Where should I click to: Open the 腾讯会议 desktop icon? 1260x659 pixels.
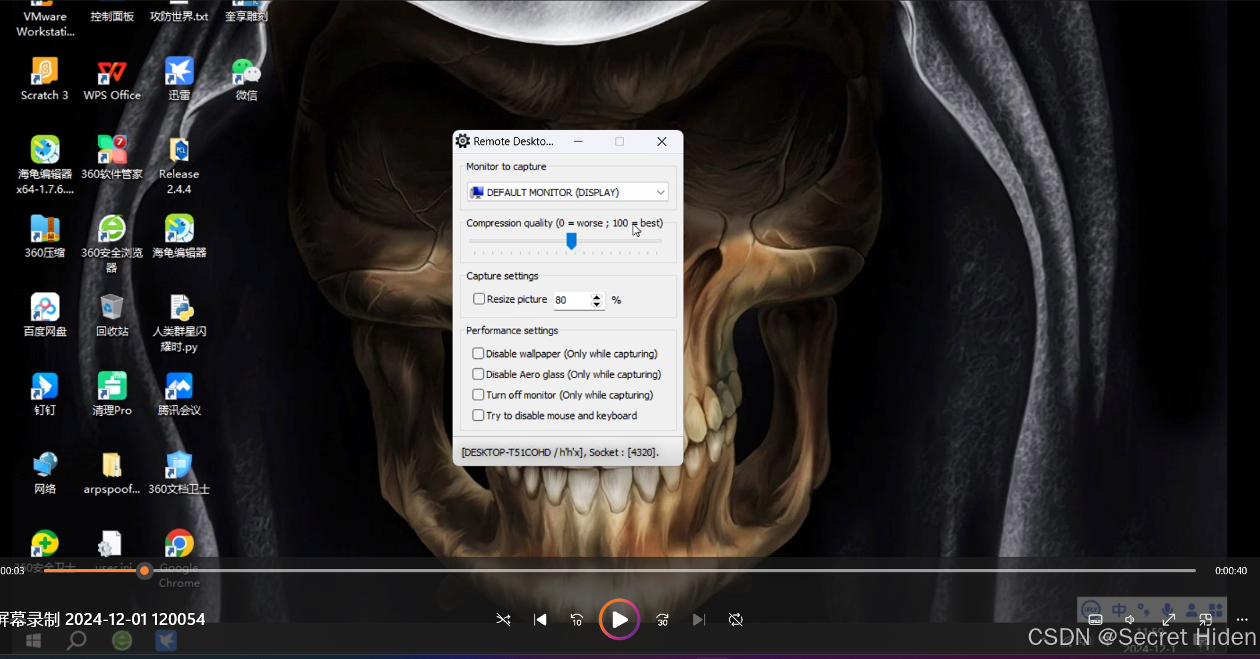[179, 394]
